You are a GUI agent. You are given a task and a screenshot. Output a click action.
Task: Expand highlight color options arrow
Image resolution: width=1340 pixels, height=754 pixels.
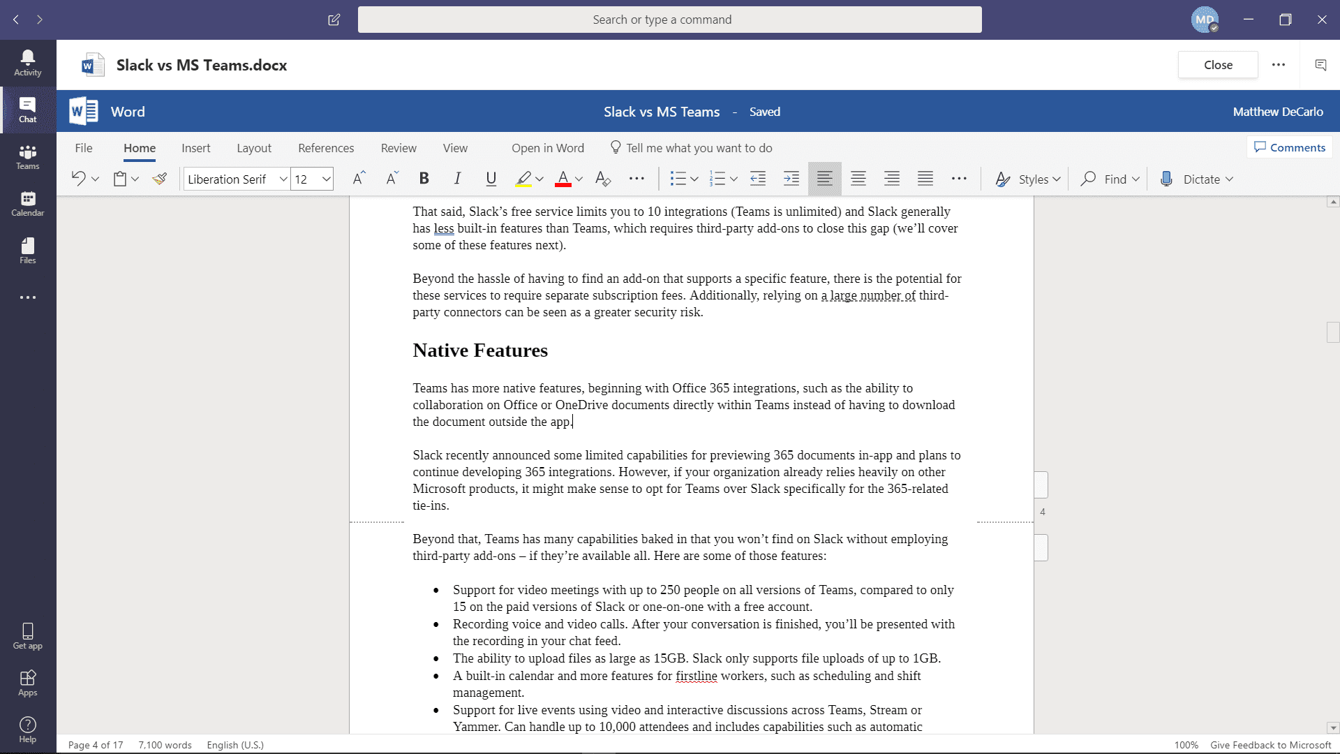pyautogui.click(x=539, y=179)
